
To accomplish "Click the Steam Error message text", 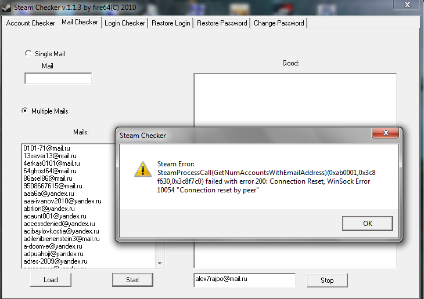I will (x=266, y=177).
